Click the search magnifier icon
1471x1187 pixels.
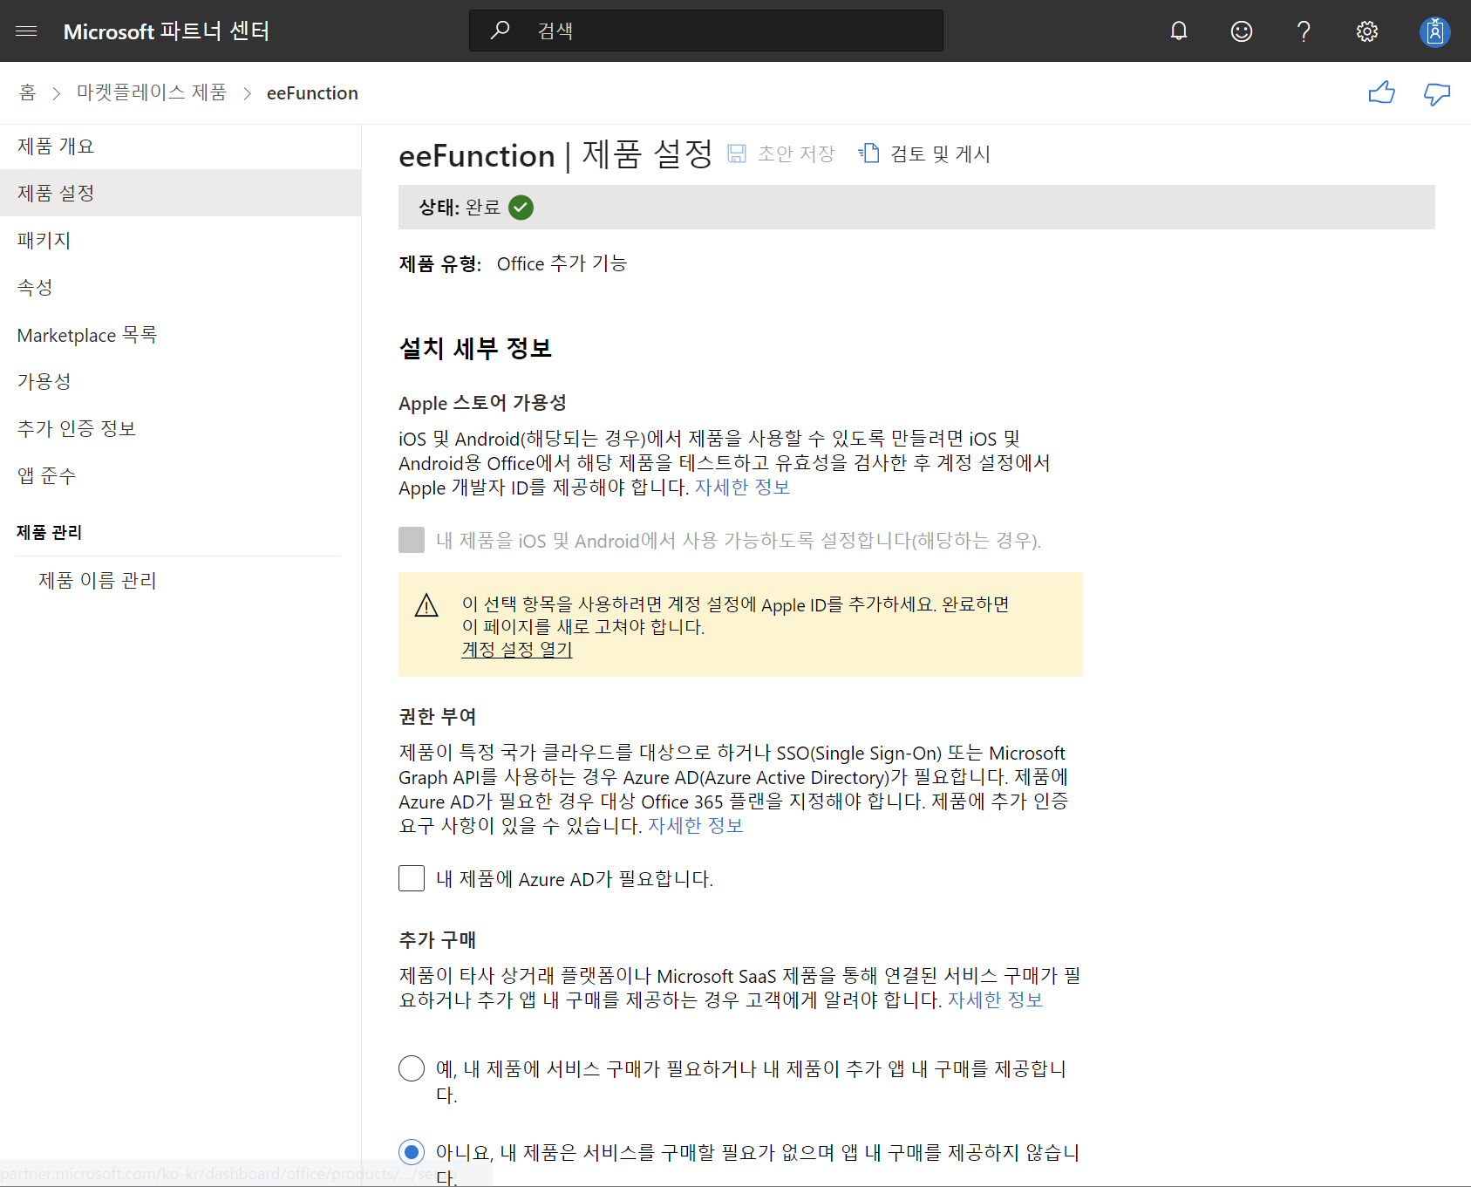click(500, 31)
